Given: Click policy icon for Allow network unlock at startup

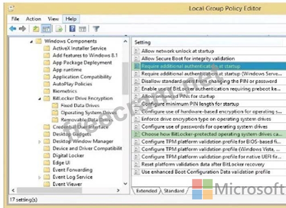Looking at the screenshot, I should 137,51.
